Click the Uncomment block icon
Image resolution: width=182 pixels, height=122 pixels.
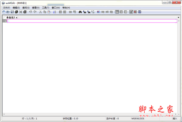coord(75,12)
